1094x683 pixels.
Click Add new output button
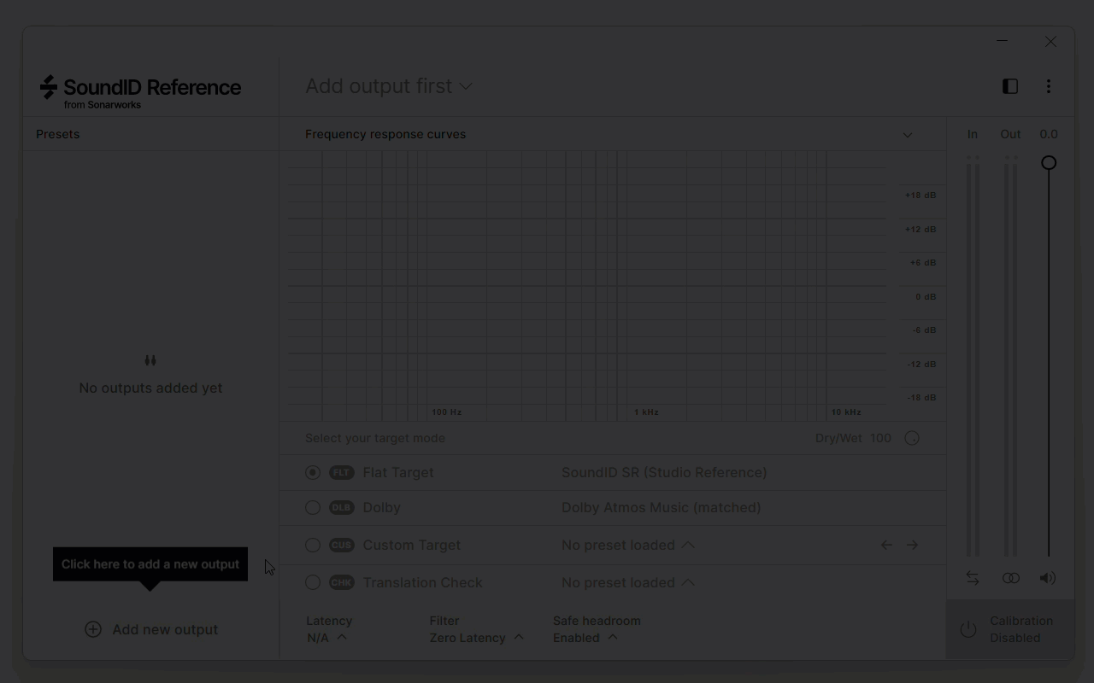(x=151, y=629)
